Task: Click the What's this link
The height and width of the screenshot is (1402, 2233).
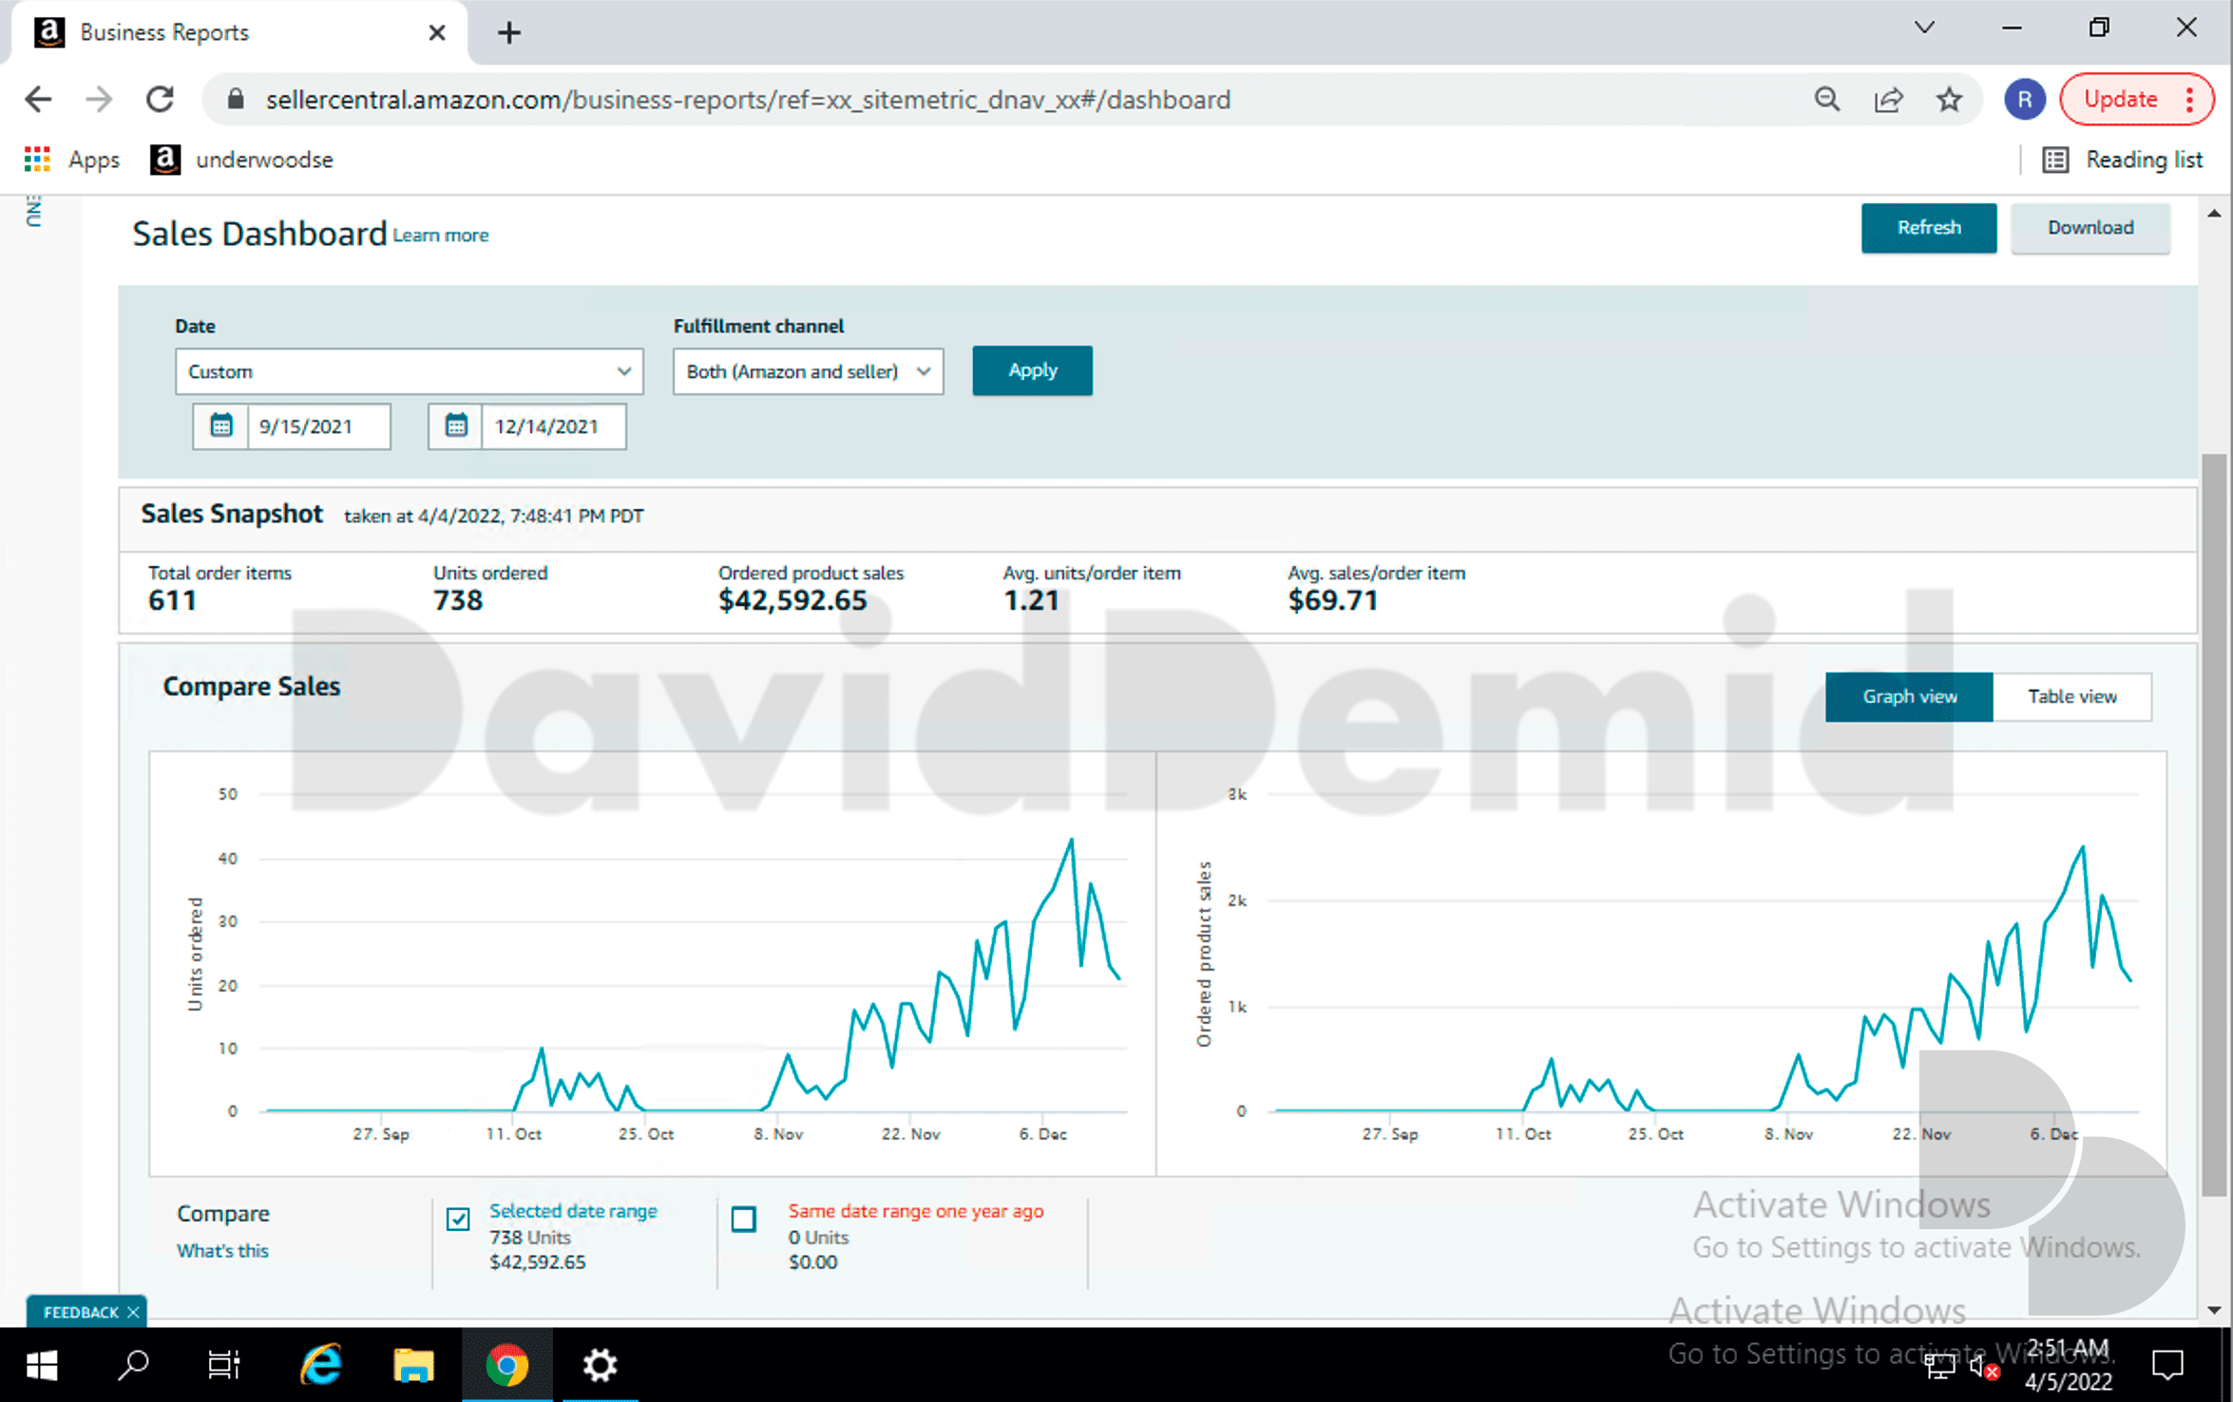Action: [x=222, y=1250]
